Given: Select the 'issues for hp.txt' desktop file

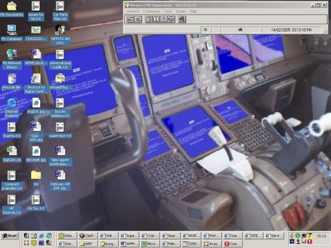Looking at the screenshot, I should 36,11.
